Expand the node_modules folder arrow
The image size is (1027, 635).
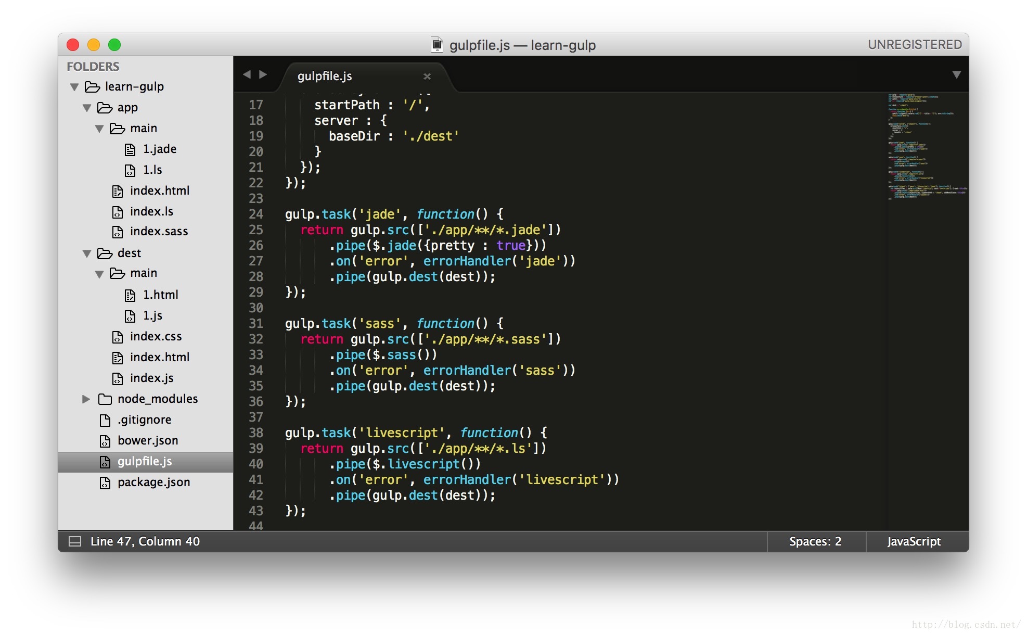86,399
